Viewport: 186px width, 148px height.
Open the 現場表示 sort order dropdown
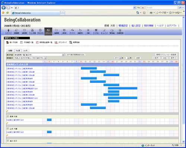(45, 58)
